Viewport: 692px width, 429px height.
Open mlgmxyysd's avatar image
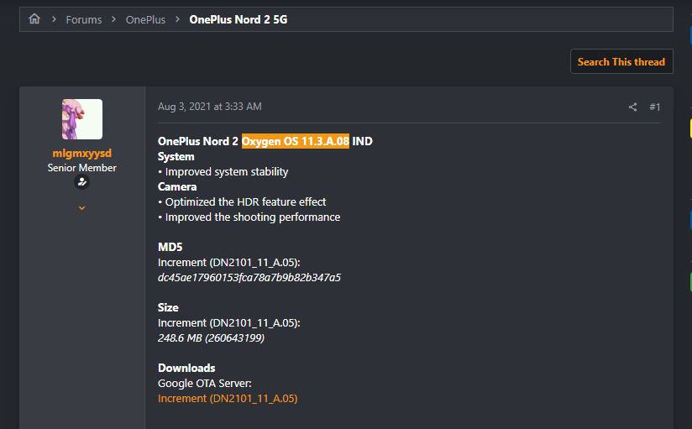82,119
